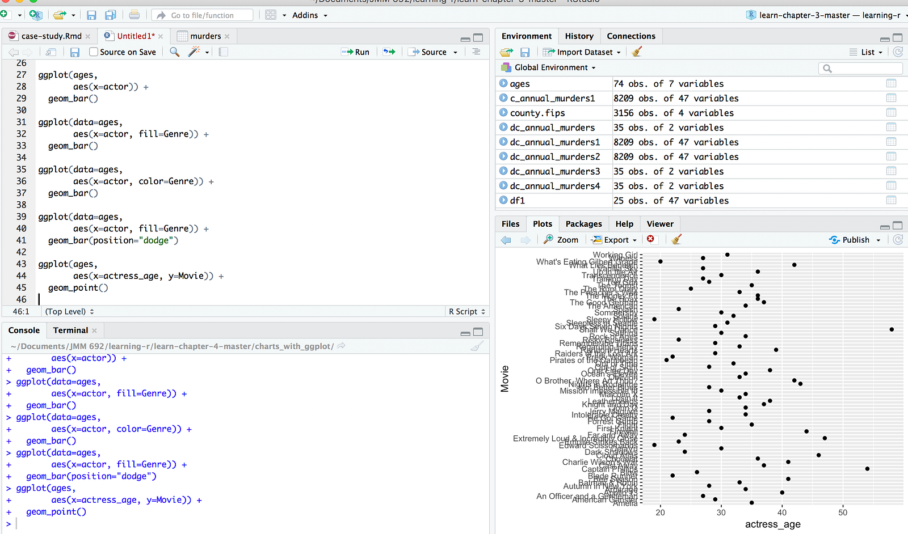Open the code tools magic wand

click(194, 52)
